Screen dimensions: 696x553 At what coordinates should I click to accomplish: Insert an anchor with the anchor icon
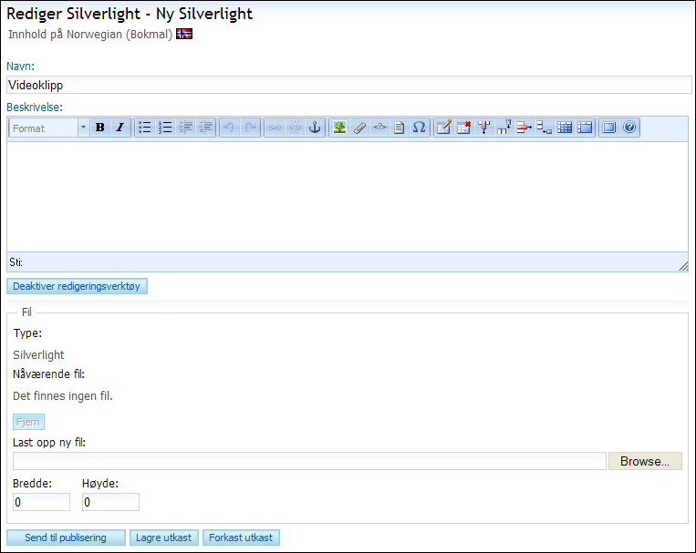click(x=315, y=128)
